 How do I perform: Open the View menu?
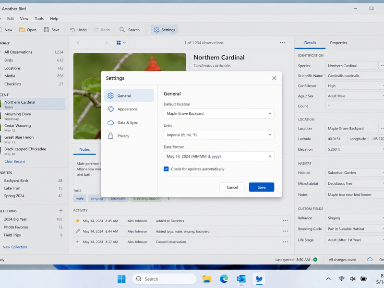(24, 19)
